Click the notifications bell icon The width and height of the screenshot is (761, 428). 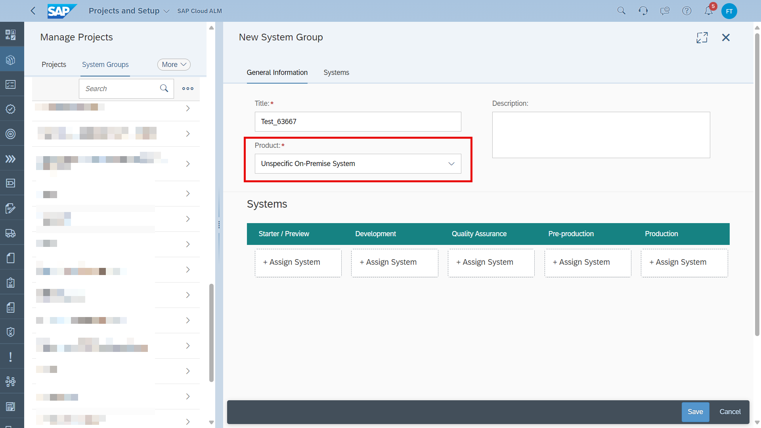[x=708, y=11]
